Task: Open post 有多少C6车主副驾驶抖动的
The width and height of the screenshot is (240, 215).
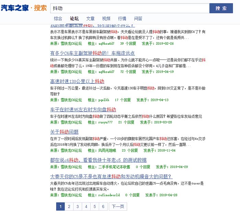Action: [93, 53]
